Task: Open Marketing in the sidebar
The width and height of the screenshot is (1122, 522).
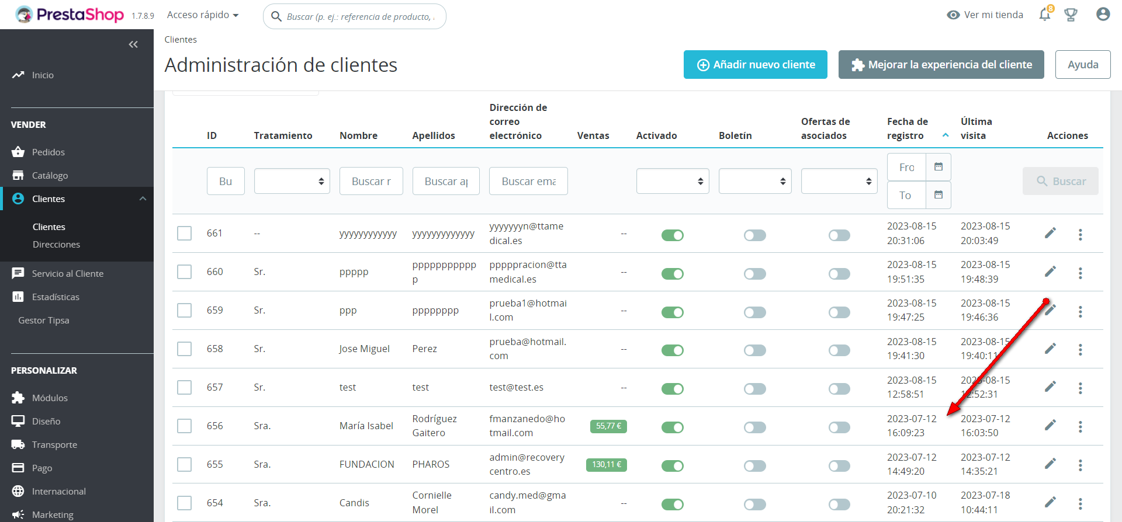Action: (53, 514)
